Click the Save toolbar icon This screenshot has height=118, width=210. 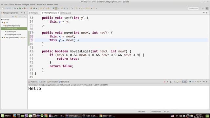click(x=7, y=8)
